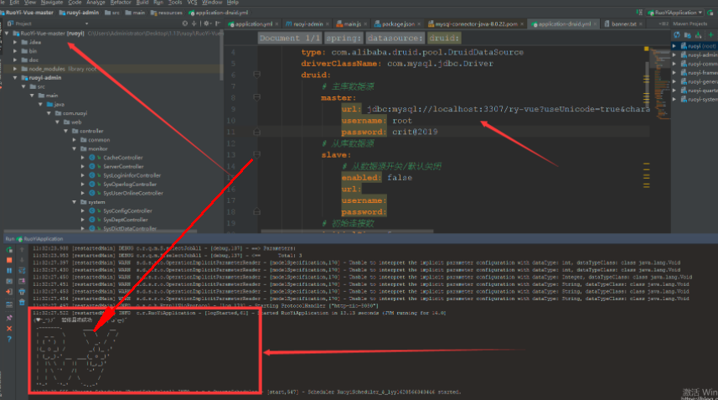The image size is (718, 400).
Task: Click the yellow inspection status indicator
Action: point(647,48)
